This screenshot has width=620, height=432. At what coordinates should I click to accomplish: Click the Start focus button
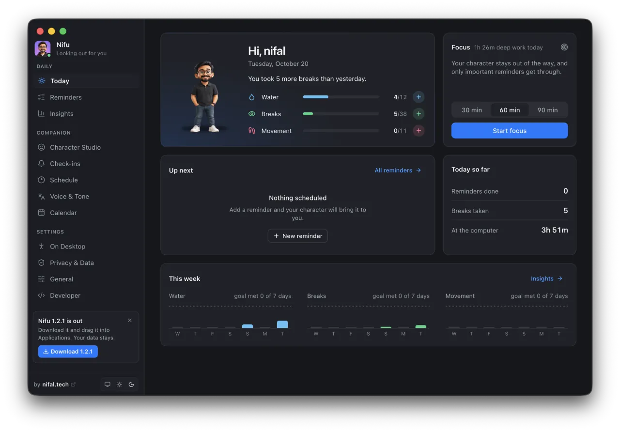click(x=510, y=131)
